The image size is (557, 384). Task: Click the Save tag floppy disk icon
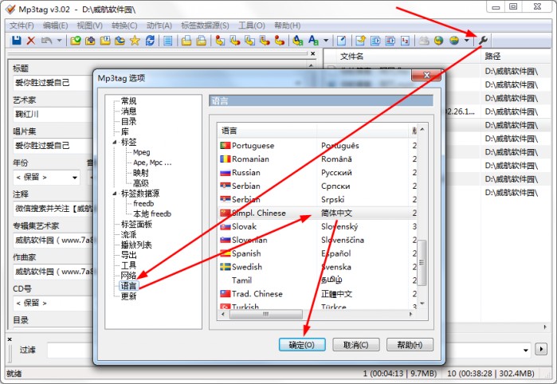17,41
